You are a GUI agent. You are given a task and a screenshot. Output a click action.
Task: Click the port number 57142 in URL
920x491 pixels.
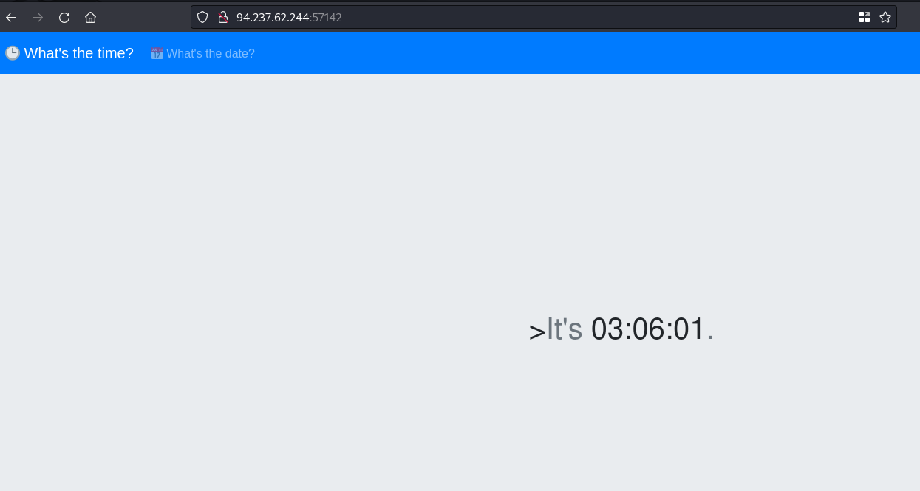[x=327, y=17]
